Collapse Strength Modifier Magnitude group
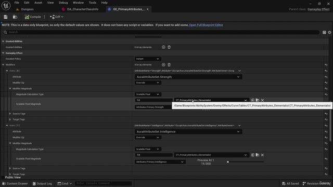Viewport: 333px width, 187px height. [x=10, y=89]
